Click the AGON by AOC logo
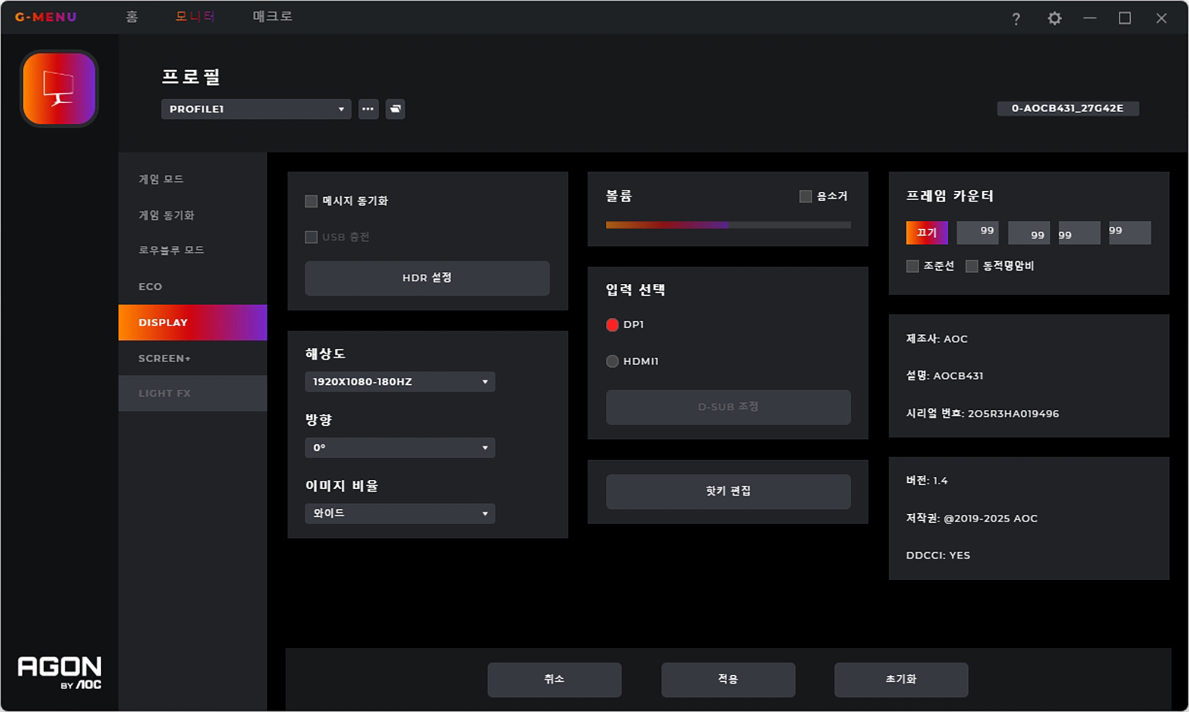The height and width of the screenshot is (712, 1189). tap(59, 672)
